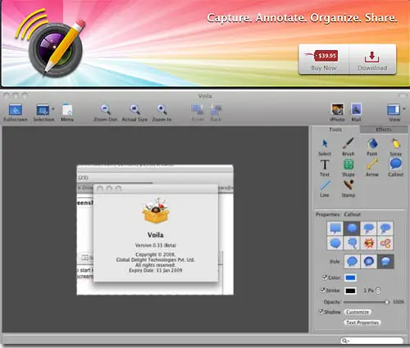Click the Menu capture icon
410x348 pixels.
(67, 109)
